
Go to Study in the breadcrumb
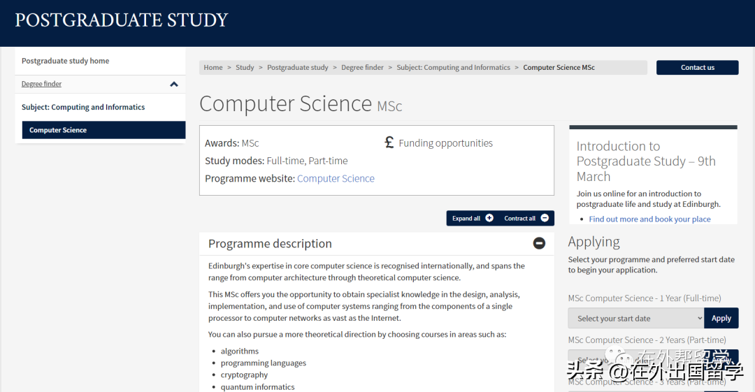[x=245, y=67]
